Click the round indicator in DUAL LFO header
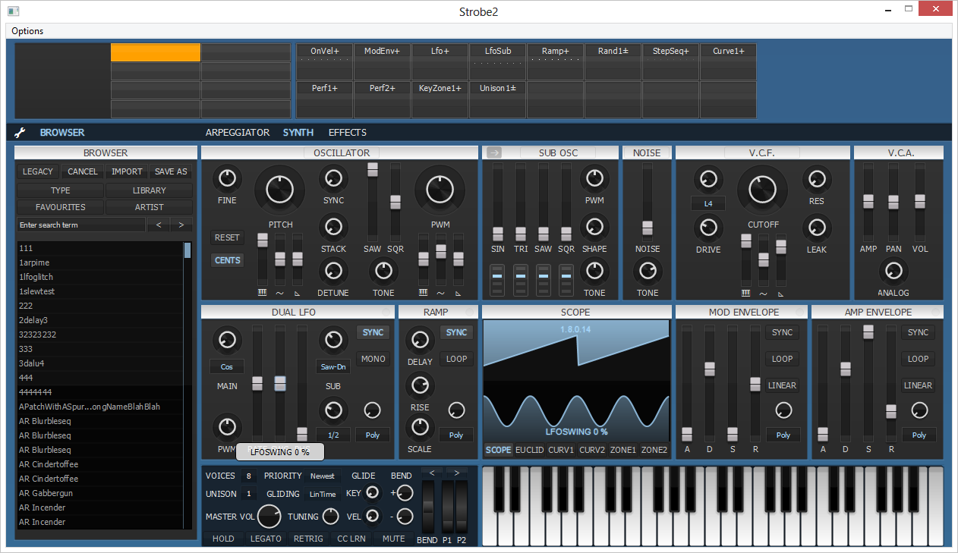 (386, 312)
